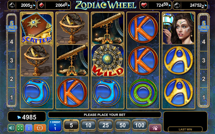Start spin with bet 5

71,126
